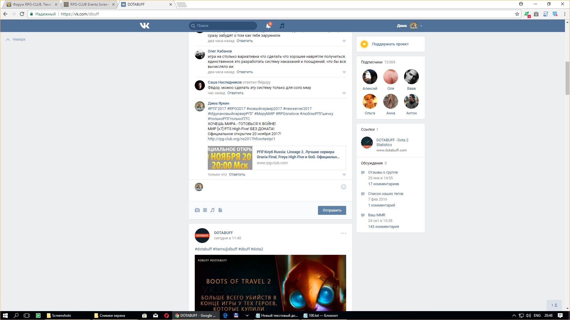Viewport: 570px width, 320px height.
Task: Like Олег Кабанов's comment
Action: (344, 72)
